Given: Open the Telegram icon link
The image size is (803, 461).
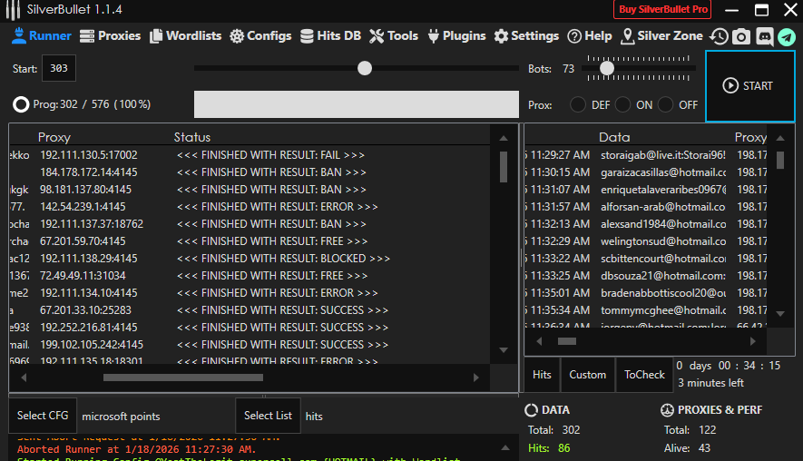Looking at the screenshot, I should [x=786, y=36].
